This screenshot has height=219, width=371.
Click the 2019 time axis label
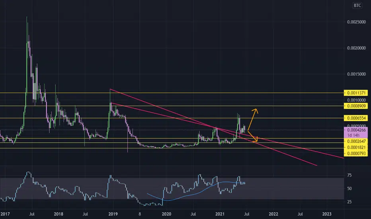(x=113, y=214)
